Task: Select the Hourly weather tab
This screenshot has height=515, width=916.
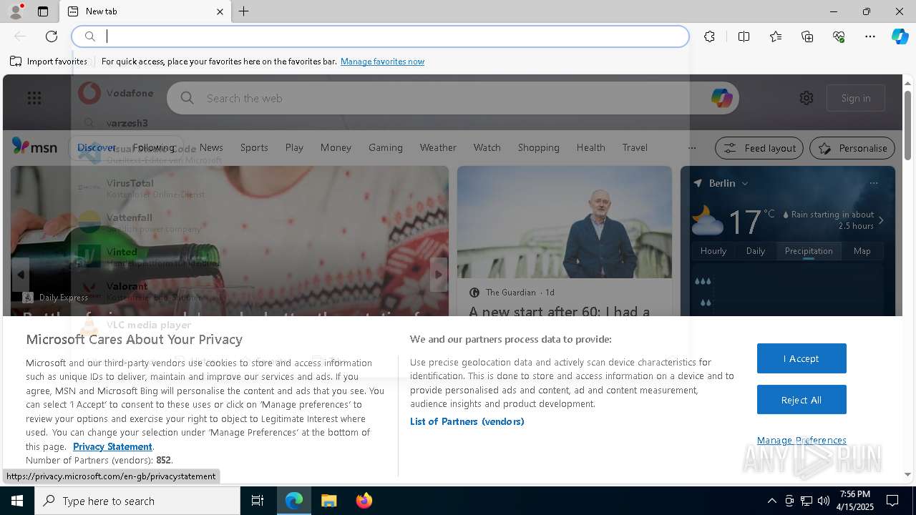Action: [x=713, y=251]
